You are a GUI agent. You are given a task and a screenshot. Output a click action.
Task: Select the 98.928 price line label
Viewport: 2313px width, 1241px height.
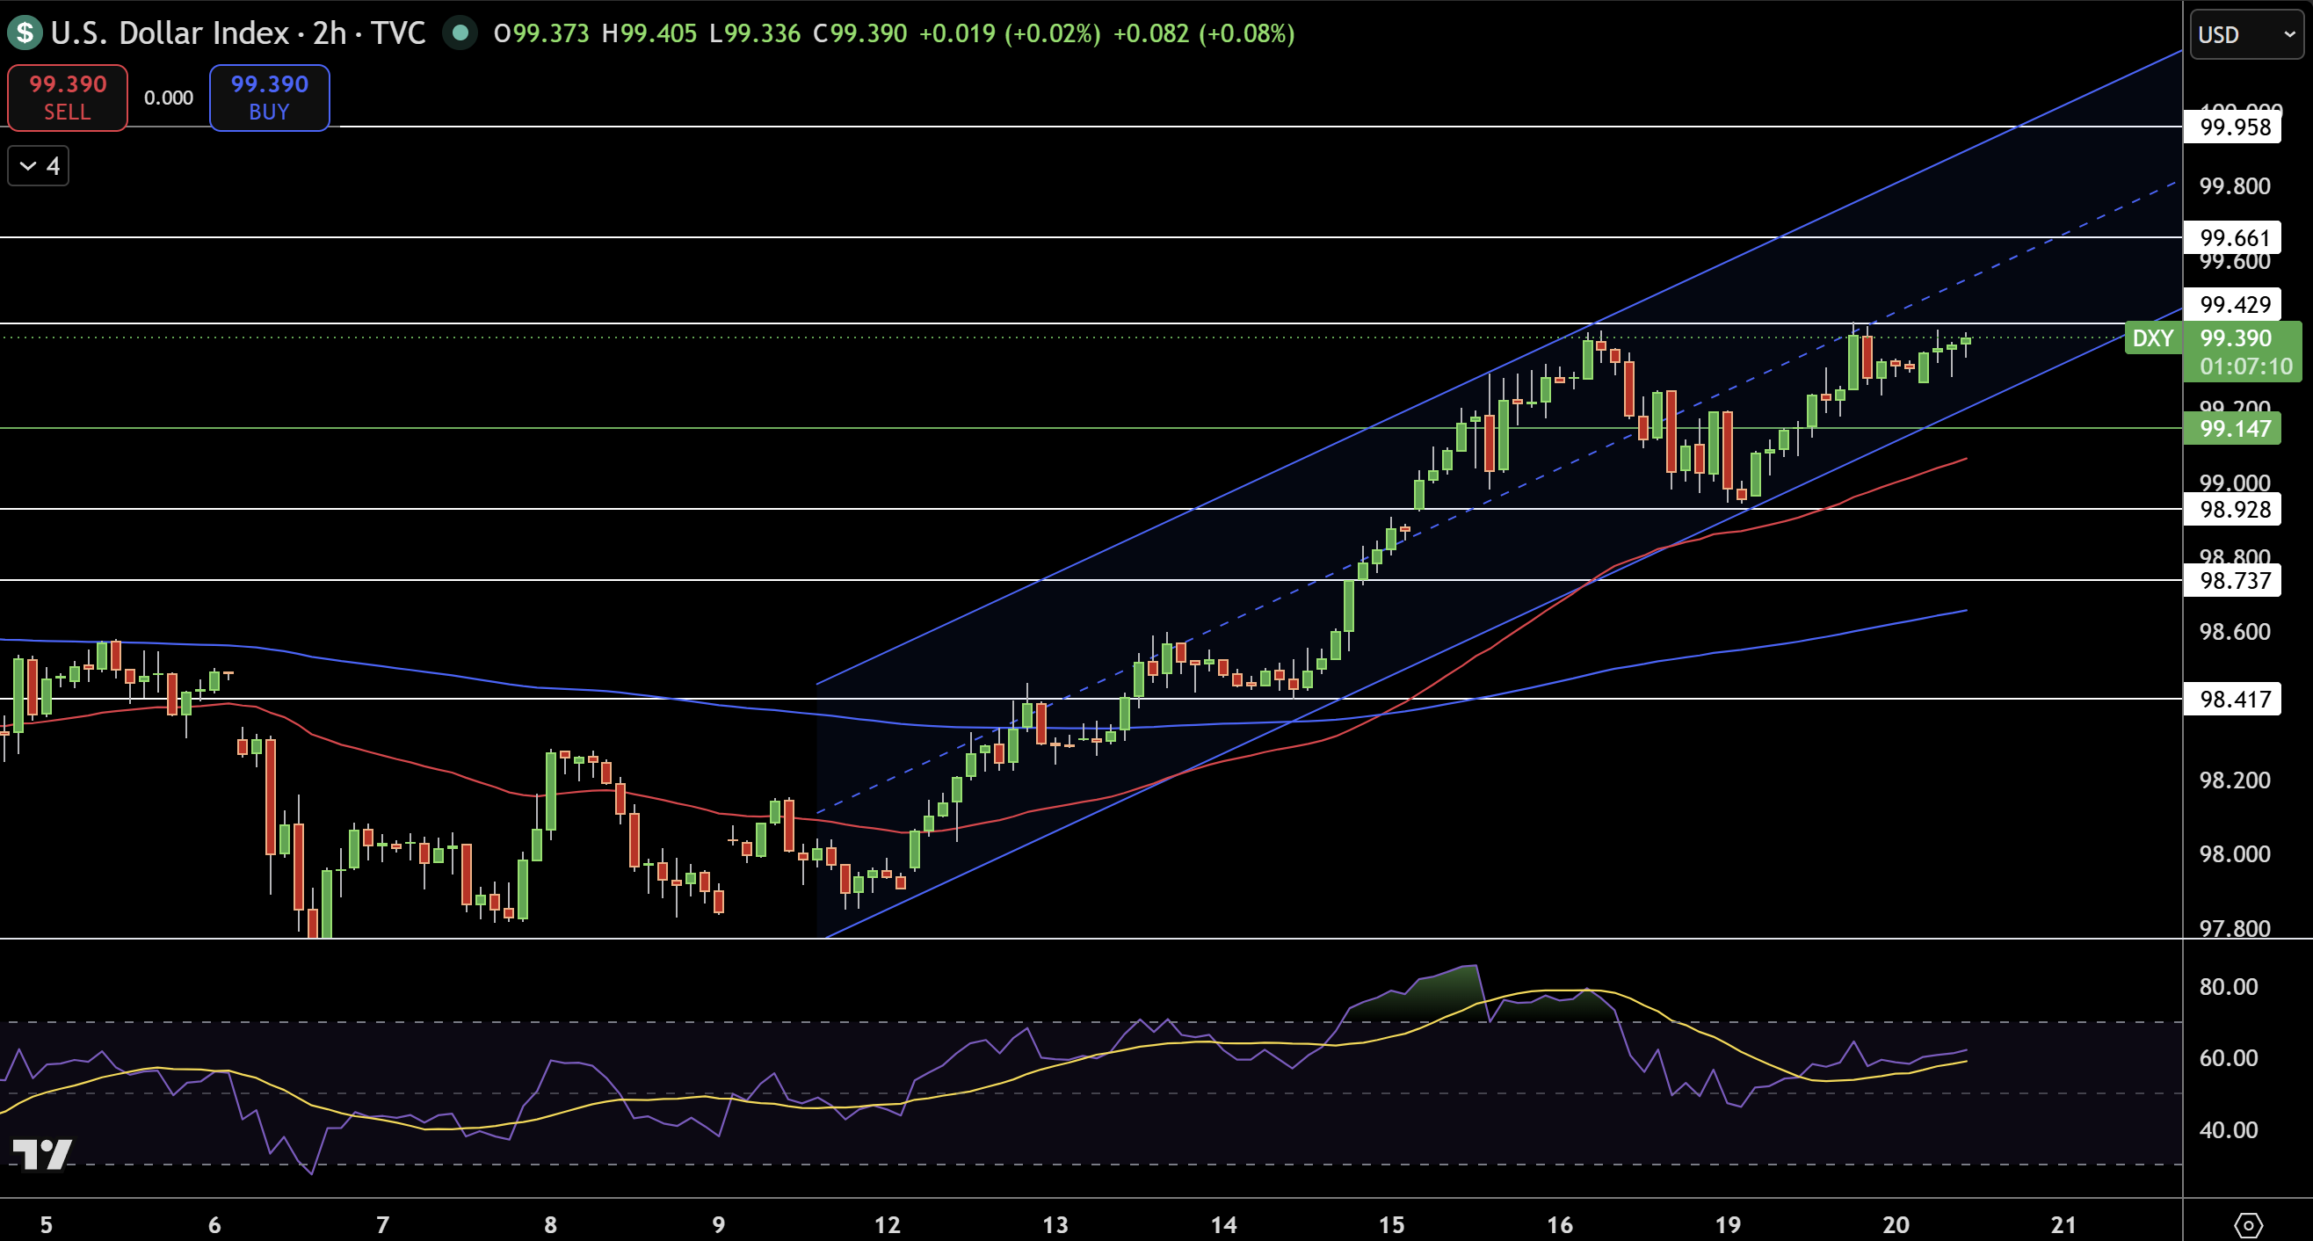point(2234,509)
